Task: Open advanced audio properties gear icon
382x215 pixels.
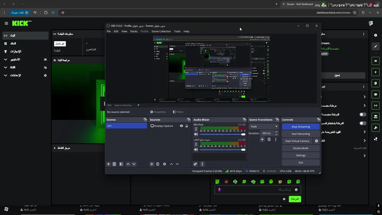Action: click(195, 164)
